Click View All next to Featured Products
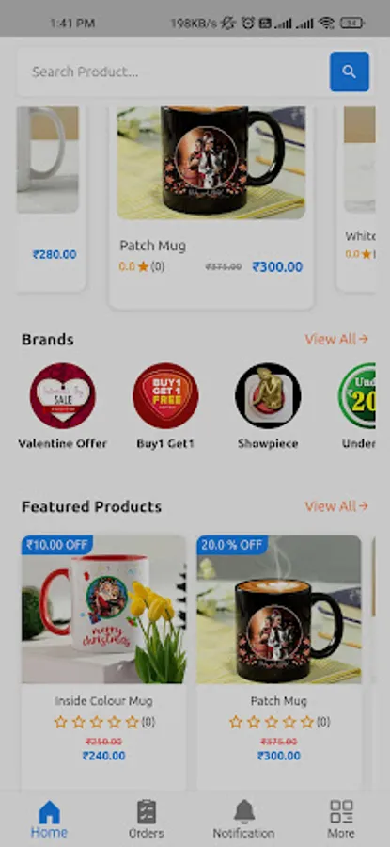390x847 pixels. click(x=336, y=506)
